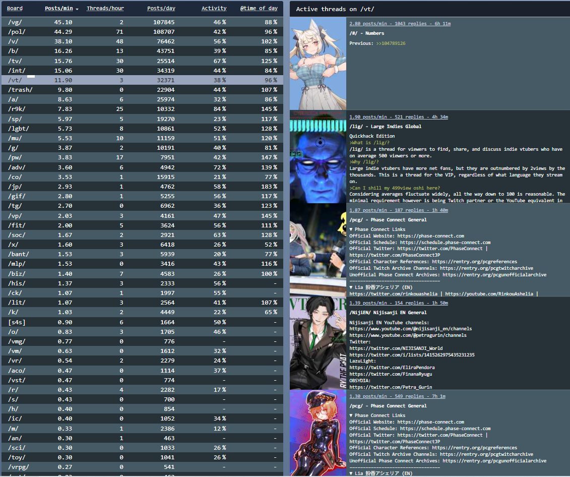Select the /vp/ board row

(x=142, y=216)
